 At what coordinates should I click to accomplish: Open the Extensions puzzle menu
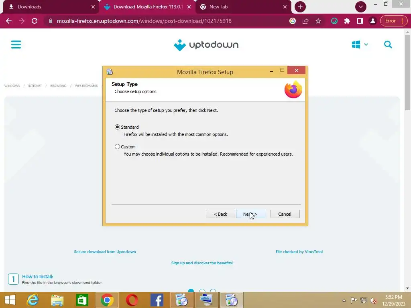(x=347, y=21)
